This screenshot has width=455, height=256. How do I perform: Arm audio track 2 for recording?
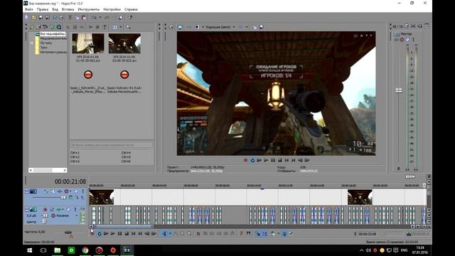[x=45, y=209]
